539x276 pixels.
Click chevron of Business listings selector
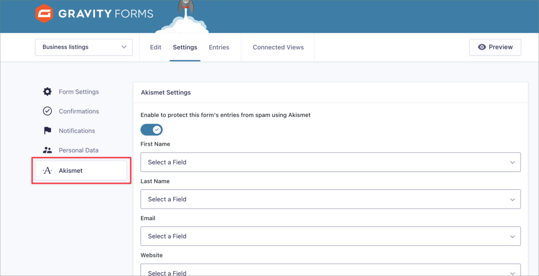tap(124, 47)
